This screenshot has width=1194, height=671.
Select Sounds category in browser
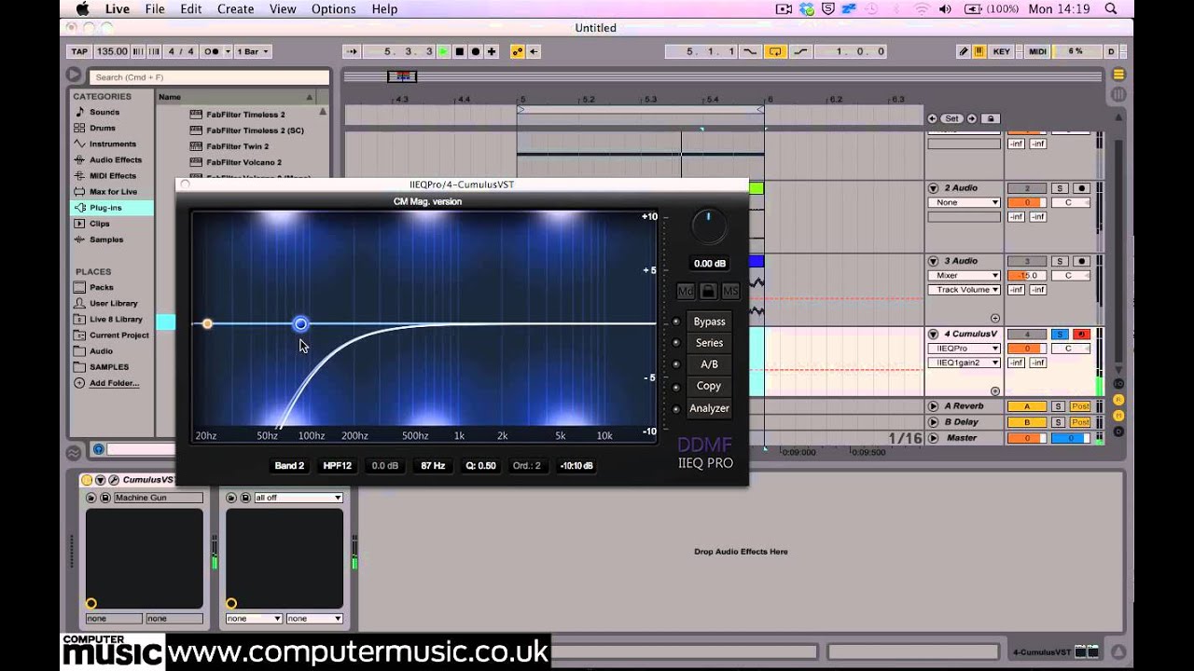click(104, 112)
